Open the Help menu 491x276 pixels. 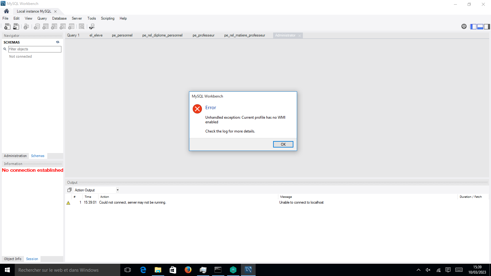click(x=123, y=18)
